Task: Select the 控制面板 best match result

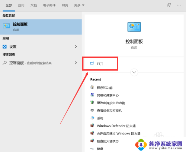Action: click(x=41, y=27)
